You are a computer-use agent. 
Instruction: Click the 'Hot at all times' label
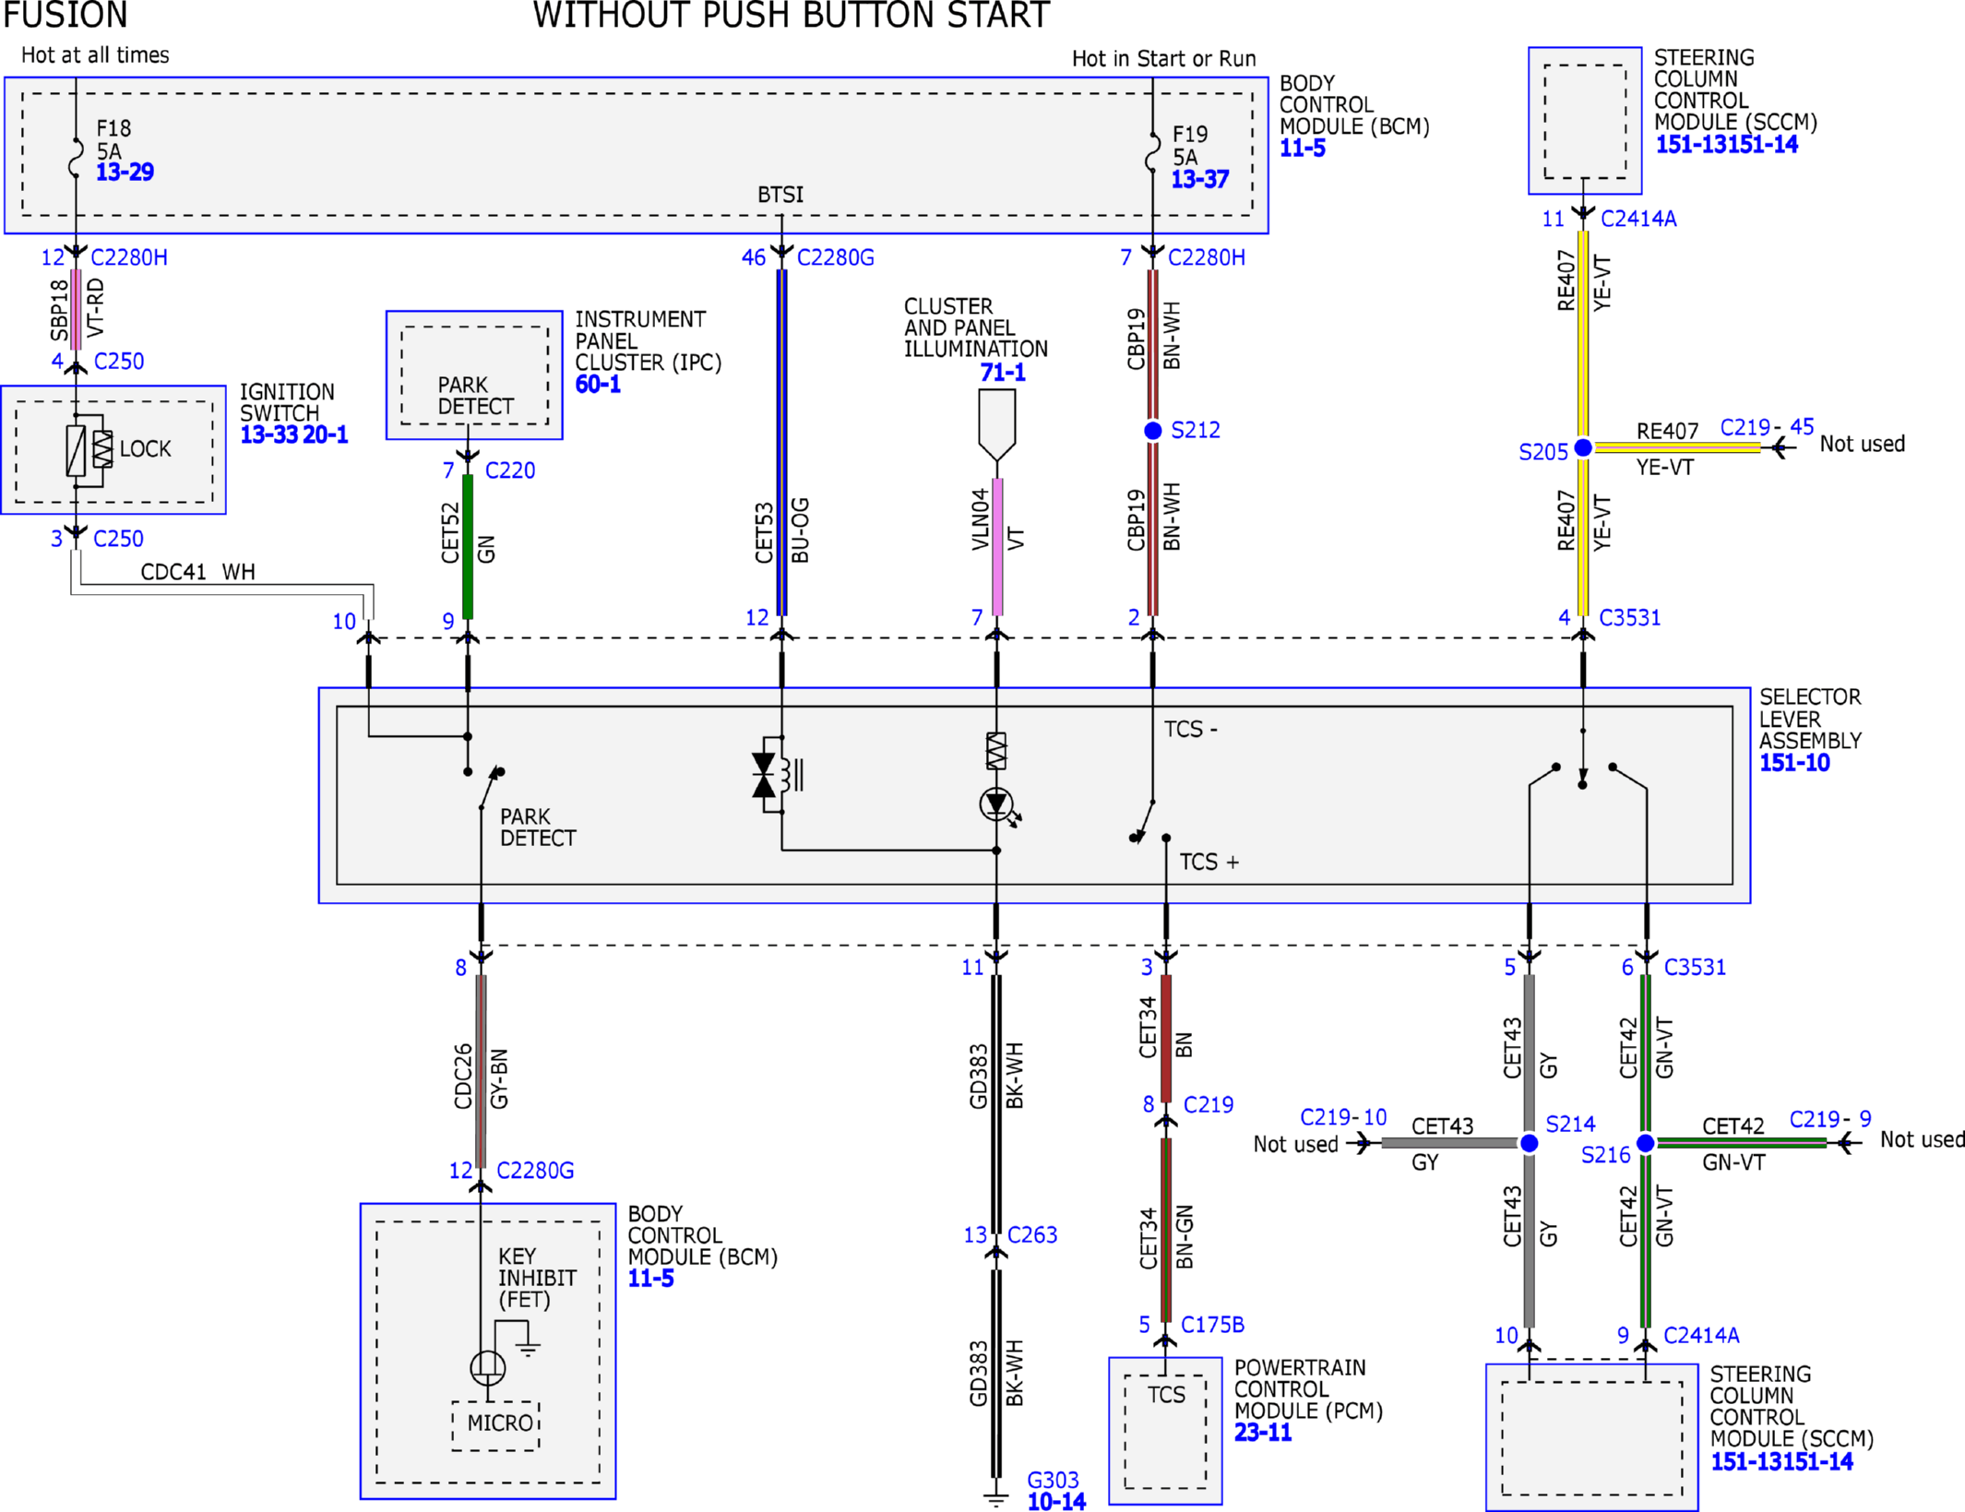(x=95, y=55)
